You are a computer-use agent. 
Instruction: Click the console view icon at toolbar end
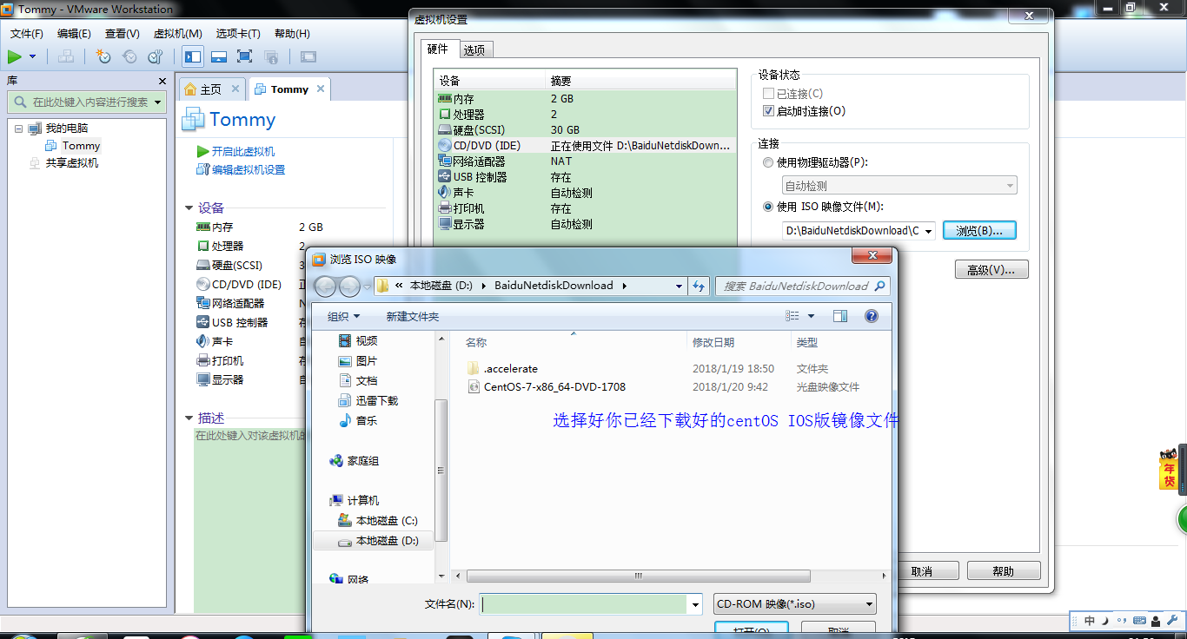308,56
